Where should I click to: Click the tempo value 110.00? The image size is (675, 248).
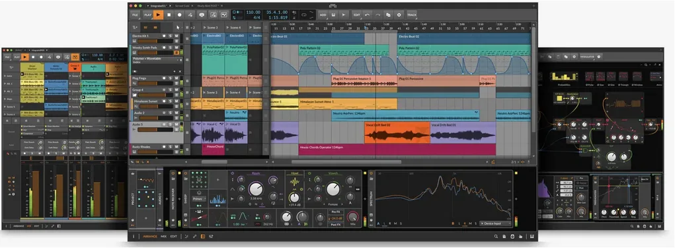click(x=253, y=13)
